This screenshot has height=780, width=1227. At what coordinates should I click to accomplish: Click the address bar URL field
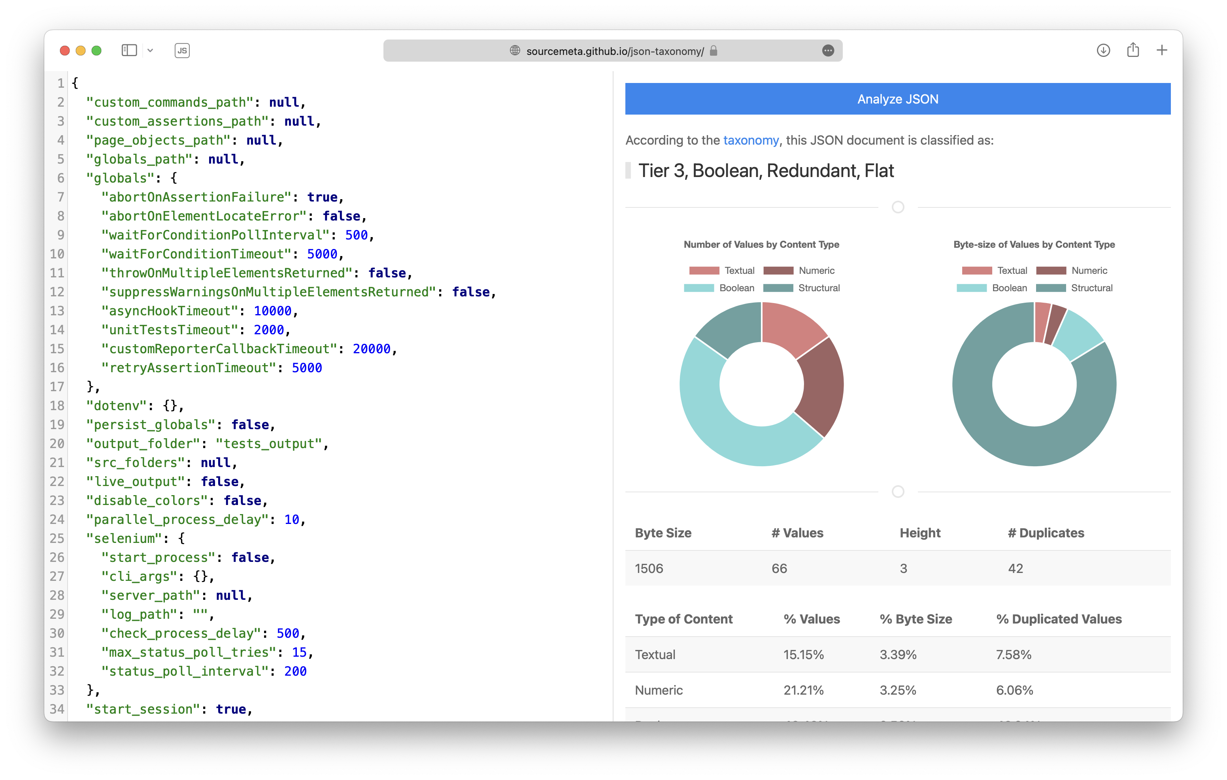coord(615,51)
